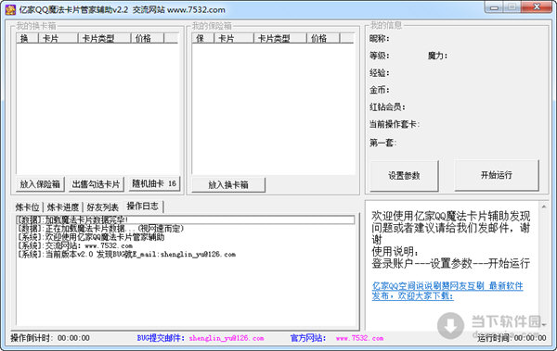Select log line 正在加载魔法卡片数据
The height and width of the screenshot is (351, 557).
pyautogui.click(x=186, y=229)
